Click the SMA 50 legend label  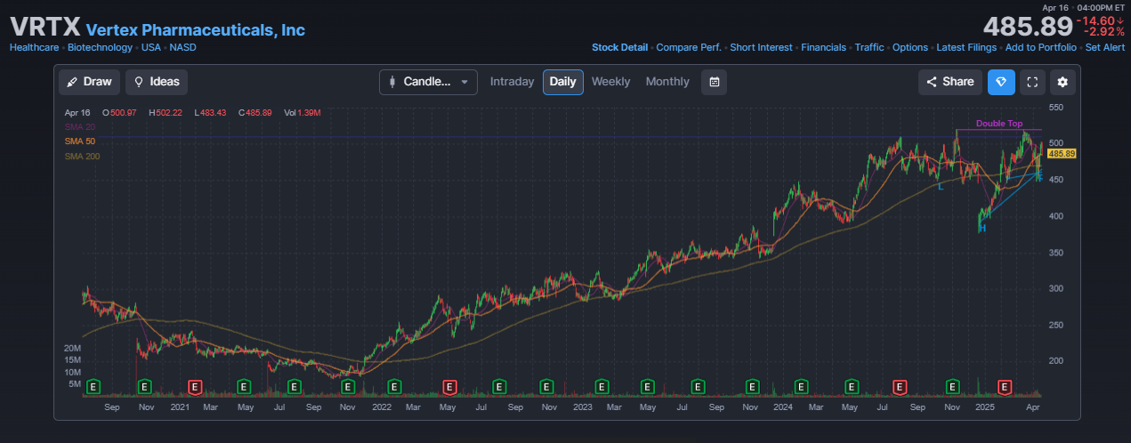coord(80,141)
